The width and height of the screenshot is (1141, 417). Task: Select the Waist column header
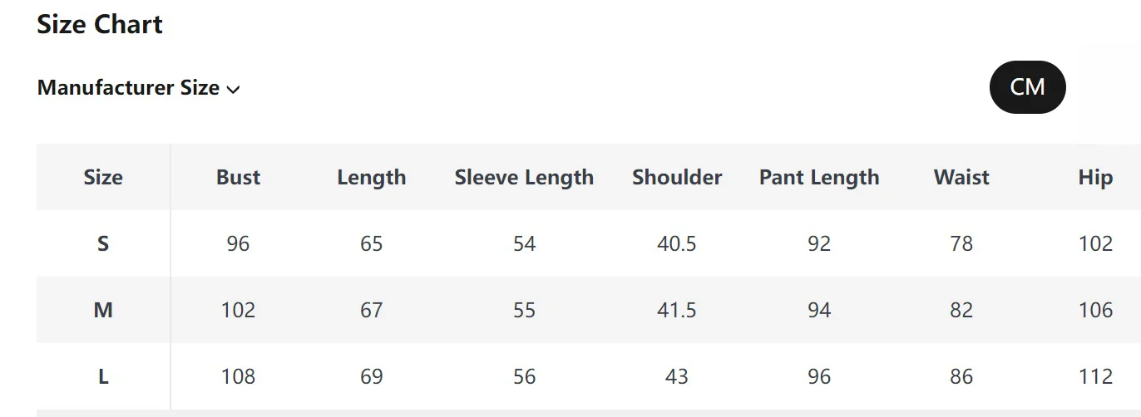click(x=961, y=177)
